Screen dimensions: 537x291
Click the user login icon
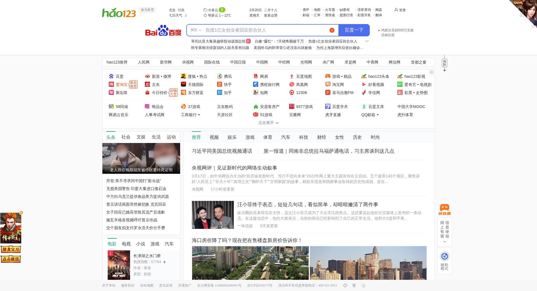point(396,10)
